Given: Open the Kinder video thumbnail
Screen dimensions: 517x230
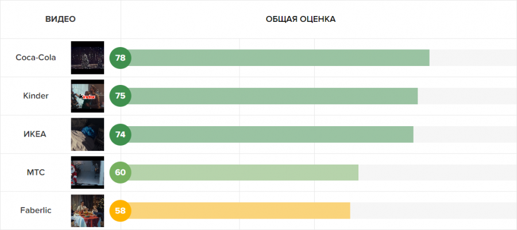Looking at the screenshot, I should click(x=87, y=96).
